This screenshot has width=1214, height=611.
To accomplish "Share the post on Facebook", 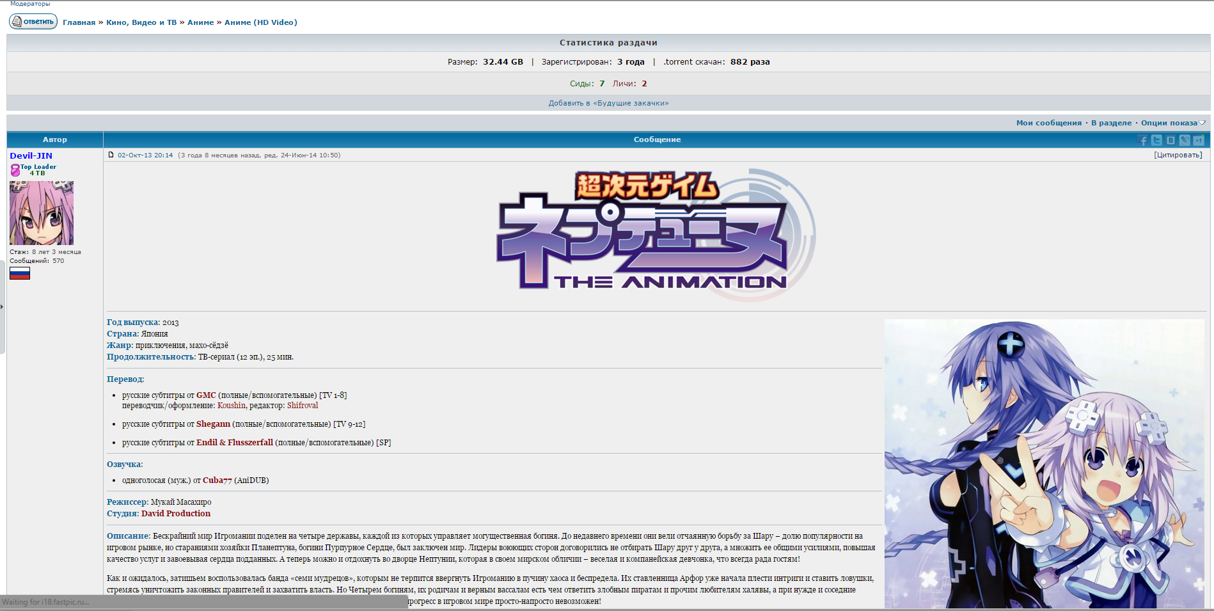I will pyautogui.click(x=1143, y=140).
